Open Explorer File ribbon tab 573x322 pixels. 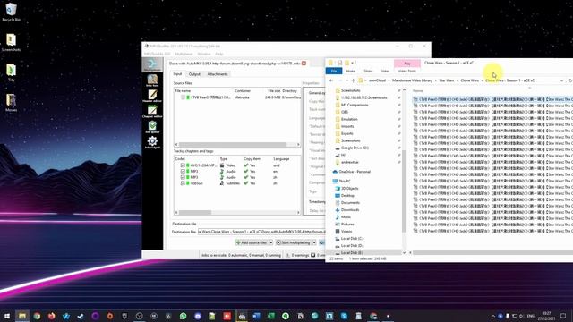point(334,71)
